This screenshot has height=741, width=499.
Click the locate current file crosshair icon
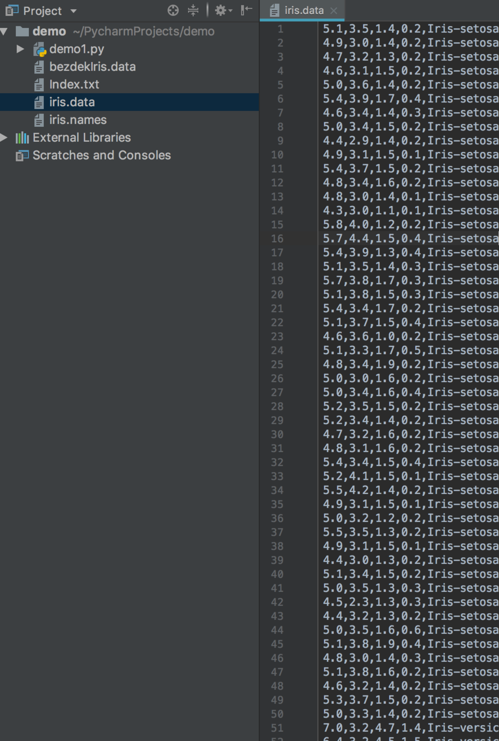[x=173, y=10]
